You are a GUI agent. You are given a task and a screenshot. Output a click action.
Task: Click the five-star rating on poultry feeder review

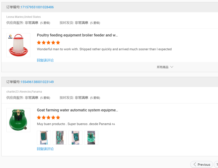[49, 43]
